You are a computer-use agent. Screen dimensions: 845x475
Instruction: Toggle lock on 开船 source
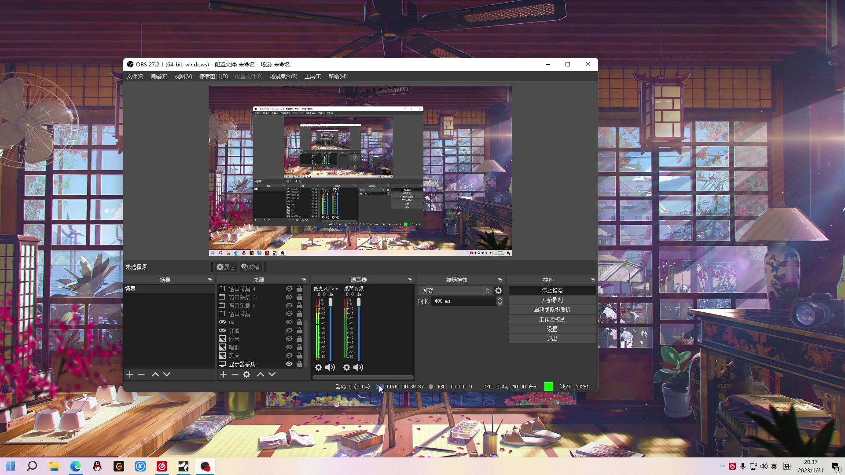tap(299, 330)
